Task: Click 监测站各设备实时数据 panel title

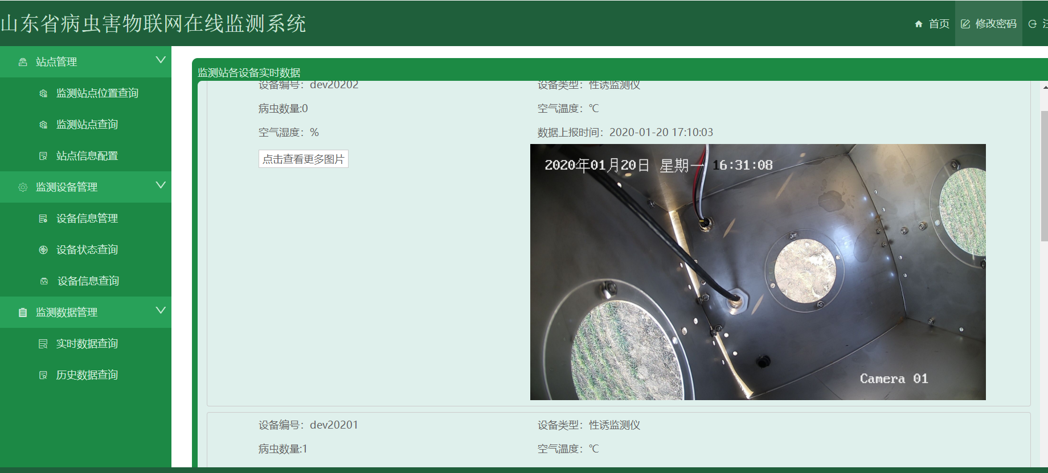Action: click(249, 73)
